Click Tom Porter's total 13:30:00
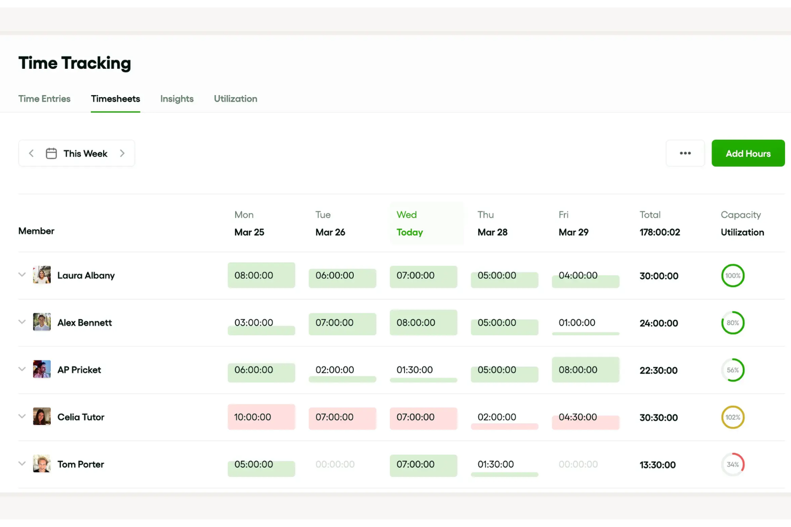This screenshot has width=791, height=527. pyautogui.click(x=657, y=465)
